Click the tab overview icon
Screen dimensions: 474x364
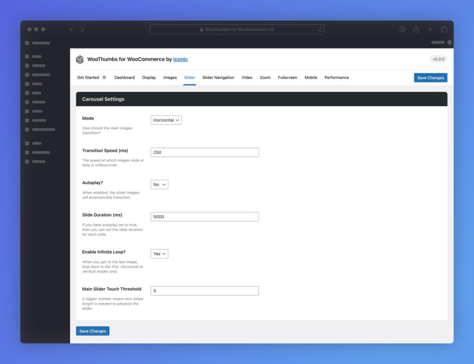coord(443,29)
